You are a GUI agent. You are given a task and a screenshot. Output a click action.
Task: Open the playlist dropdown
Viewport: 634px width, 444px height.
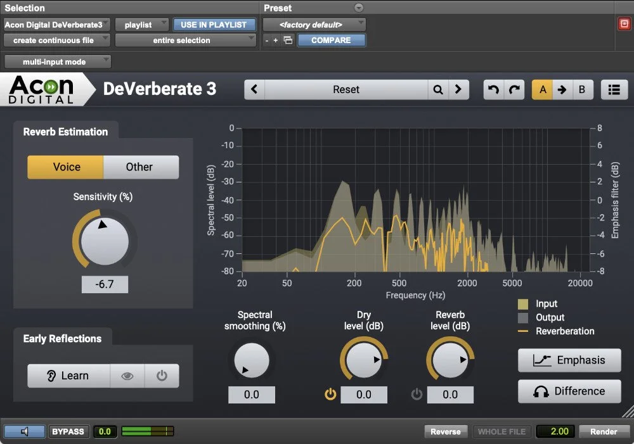141,25
